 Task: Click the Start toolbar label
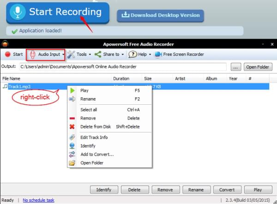[18, 54]
